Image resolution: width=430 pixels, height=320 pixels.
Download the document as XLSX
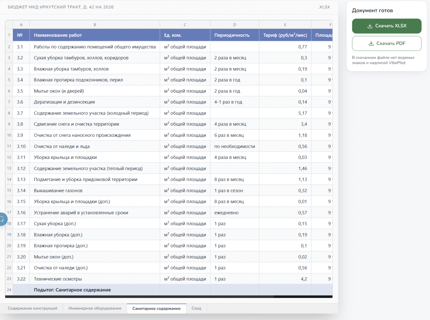(387, 26)
